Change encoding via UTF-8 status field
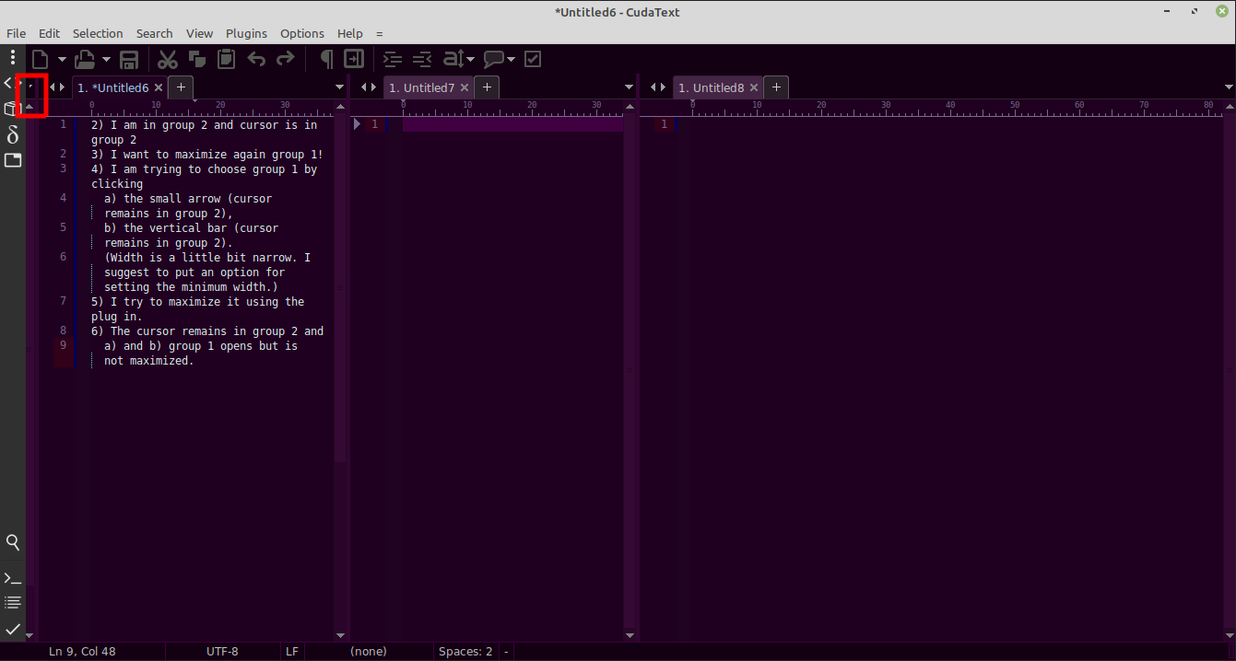The height and width of the screenshot is (661, 1236). tap(222, 651)
